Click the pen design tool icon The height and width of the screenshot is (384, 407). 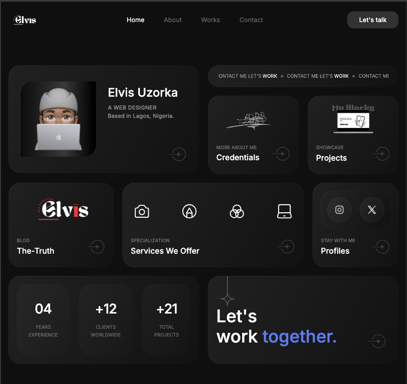pos(189,211)
